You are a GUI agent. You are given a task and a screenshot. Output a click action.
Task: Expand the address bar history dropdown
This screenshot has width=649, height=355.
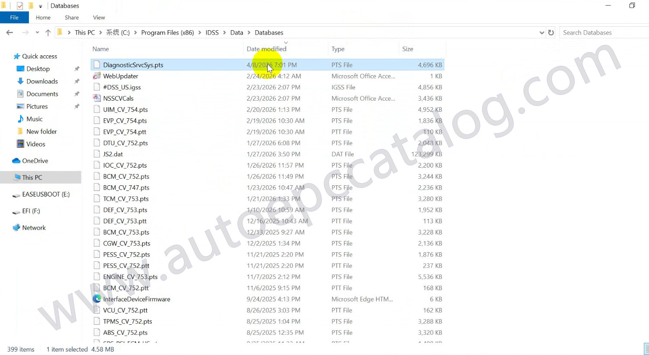tap(541, 32)
